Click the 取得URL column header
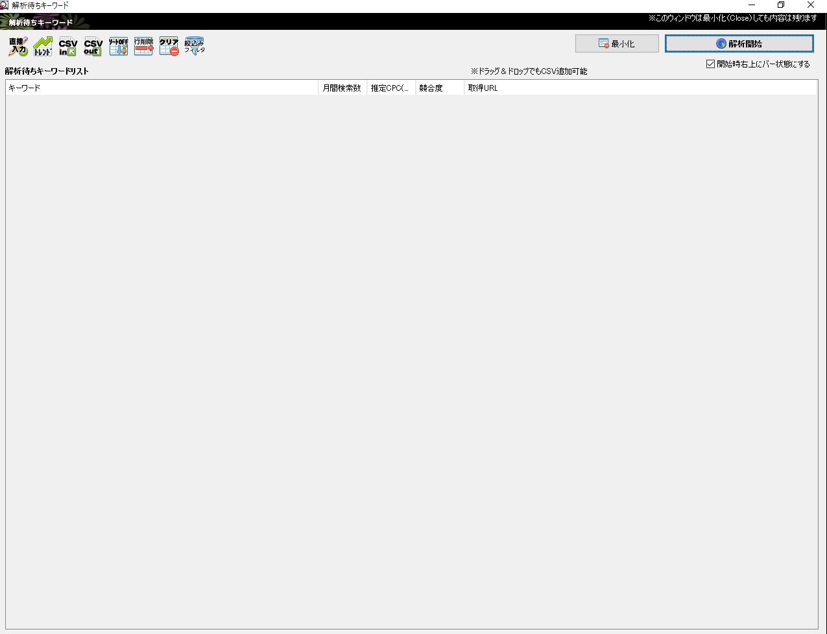827x634 pixels. point(639,88)
